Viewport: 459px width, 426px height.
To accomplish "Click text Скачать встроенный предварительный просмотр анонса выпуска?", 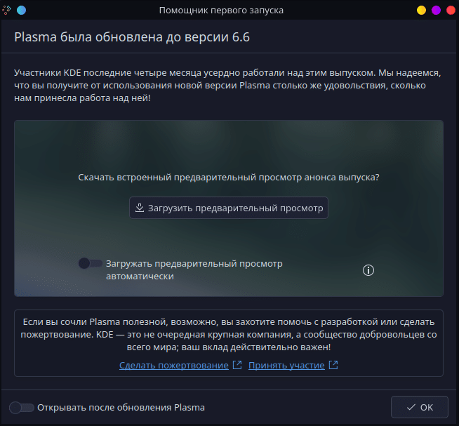I will [x=229, y=178].
